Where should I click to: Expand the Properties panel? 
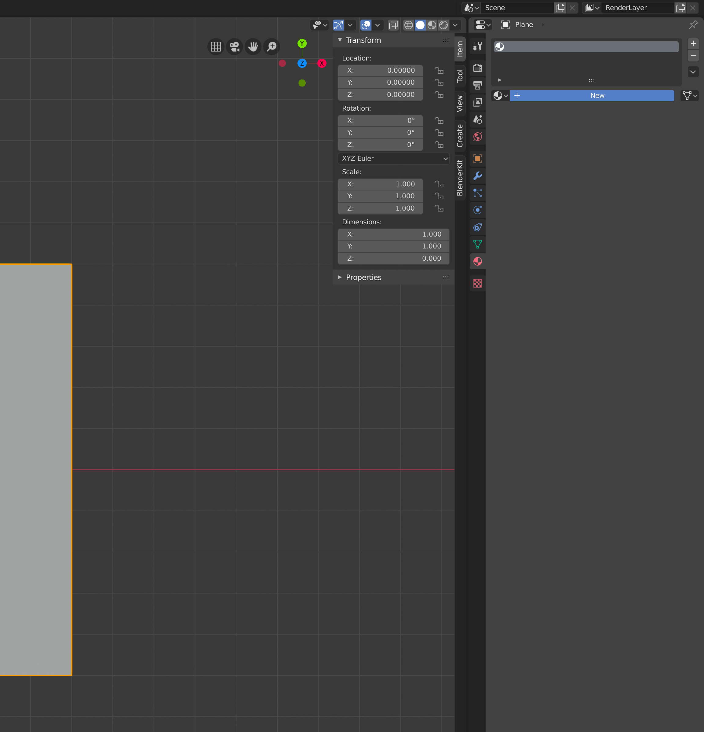click(340, 278)
